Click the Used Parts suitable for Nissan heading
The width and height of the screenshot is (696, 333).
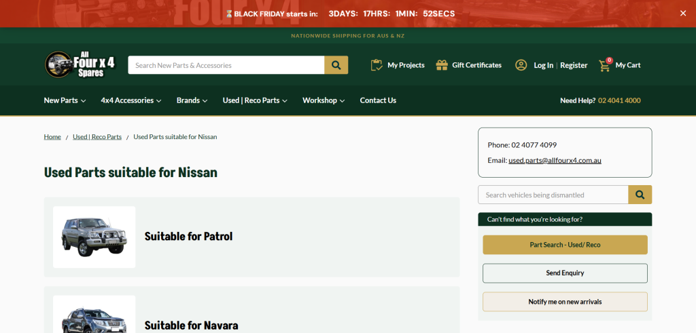(130, 172)
